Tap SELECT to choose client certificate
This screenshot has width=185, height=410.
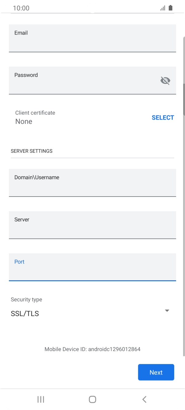point(163,117)
